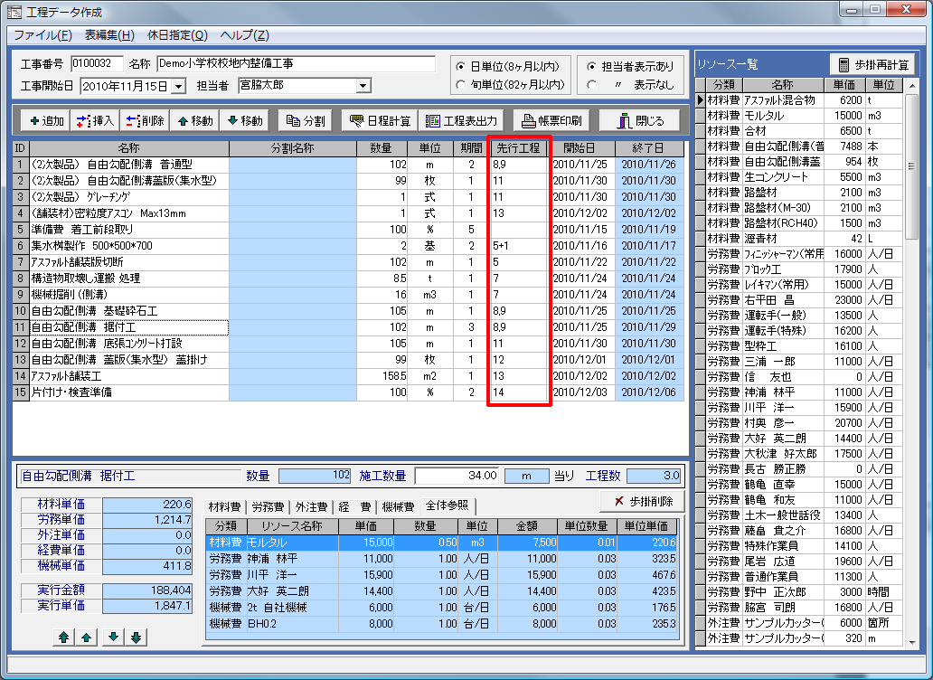This screenshot has height=680, width=933.
Task: Click the 挿入 (insert) row button
Action: [x=93, y=120]
